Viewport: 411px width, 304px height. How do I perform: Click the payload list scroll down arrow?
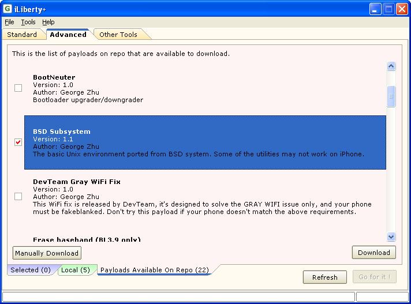pos(391,237)
